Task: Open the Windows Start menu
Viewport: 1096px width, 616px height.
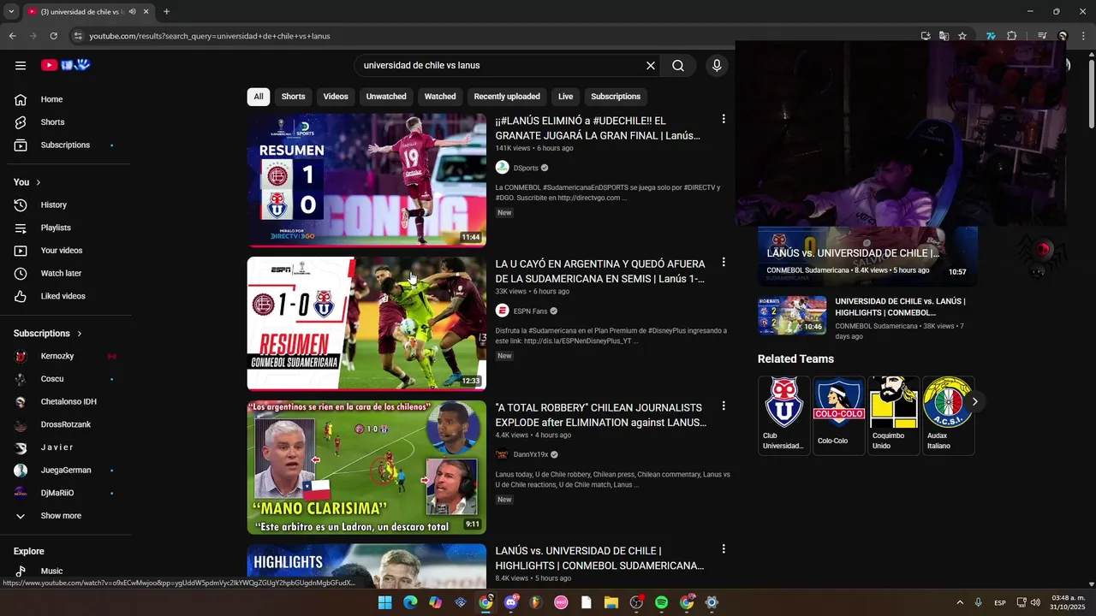Action: pos(385,602)
